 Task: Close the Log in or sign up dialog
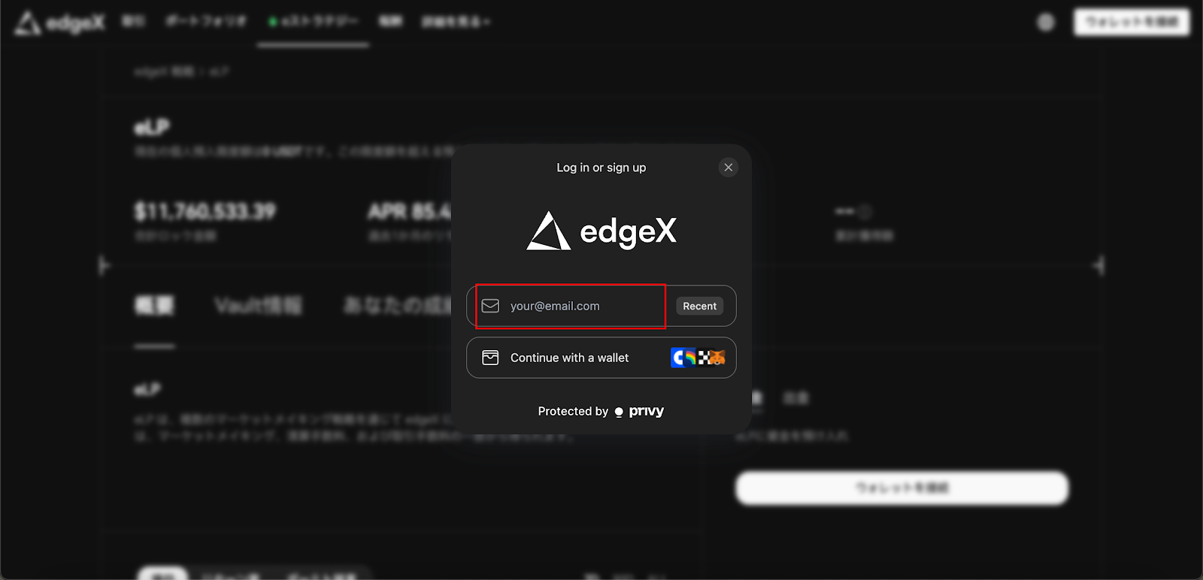[x=728, y=168]
